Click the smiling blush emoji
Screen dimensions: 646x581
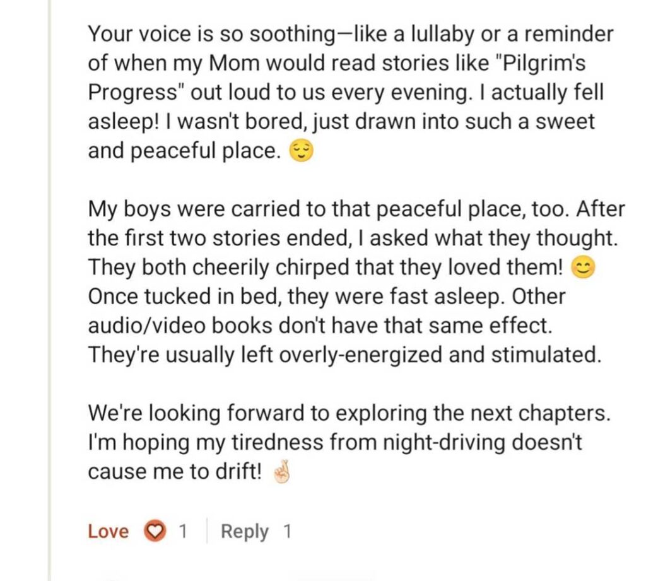coord(582,267)
